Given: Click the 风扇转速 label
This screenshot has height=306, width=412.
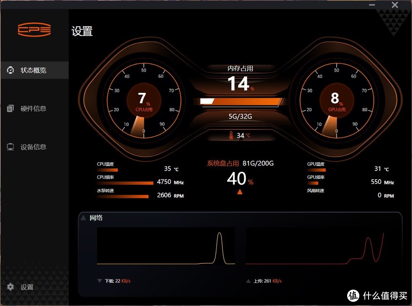Looking at the screenshot, I should (315, 191).
